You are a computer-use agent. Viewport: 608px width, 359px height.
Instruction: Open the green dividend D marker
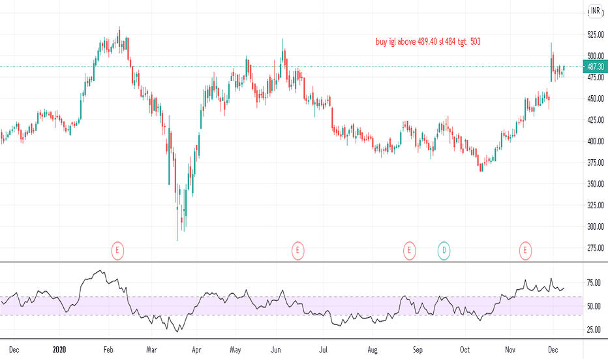coord(444,251)
